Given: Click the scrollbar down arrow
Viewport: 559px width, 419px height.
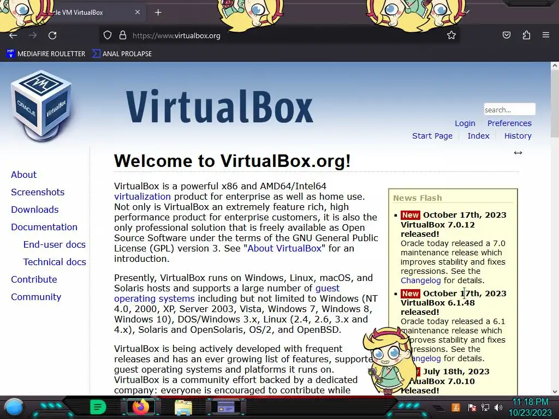Looking at the screenshot, I should point(555,392).
